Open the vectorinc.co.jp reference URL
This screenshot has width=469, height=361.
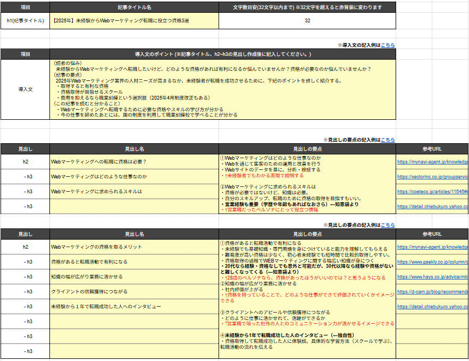point(432,176)
